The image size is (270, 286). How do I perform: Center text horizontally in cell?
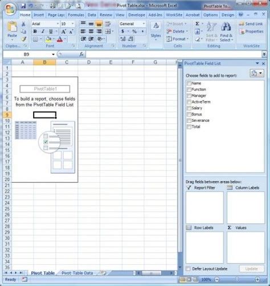91,31
